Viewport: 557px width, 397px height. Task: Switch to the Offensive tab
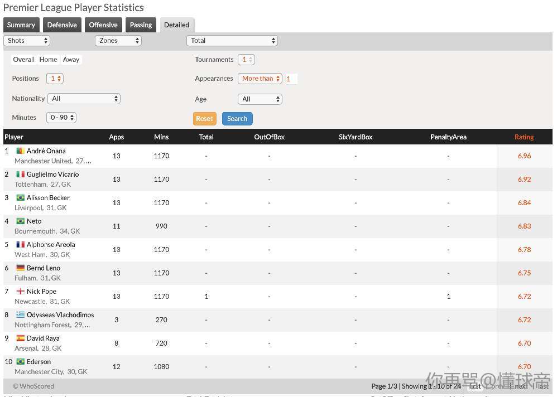point(103,25)
